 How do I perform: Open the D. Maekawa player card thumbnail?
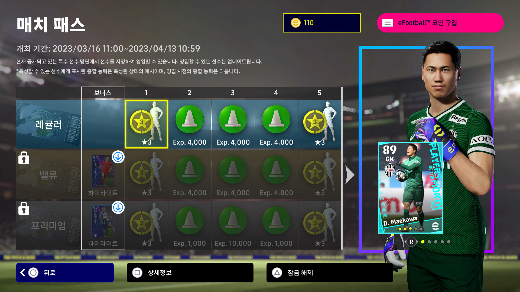(411, 188)
